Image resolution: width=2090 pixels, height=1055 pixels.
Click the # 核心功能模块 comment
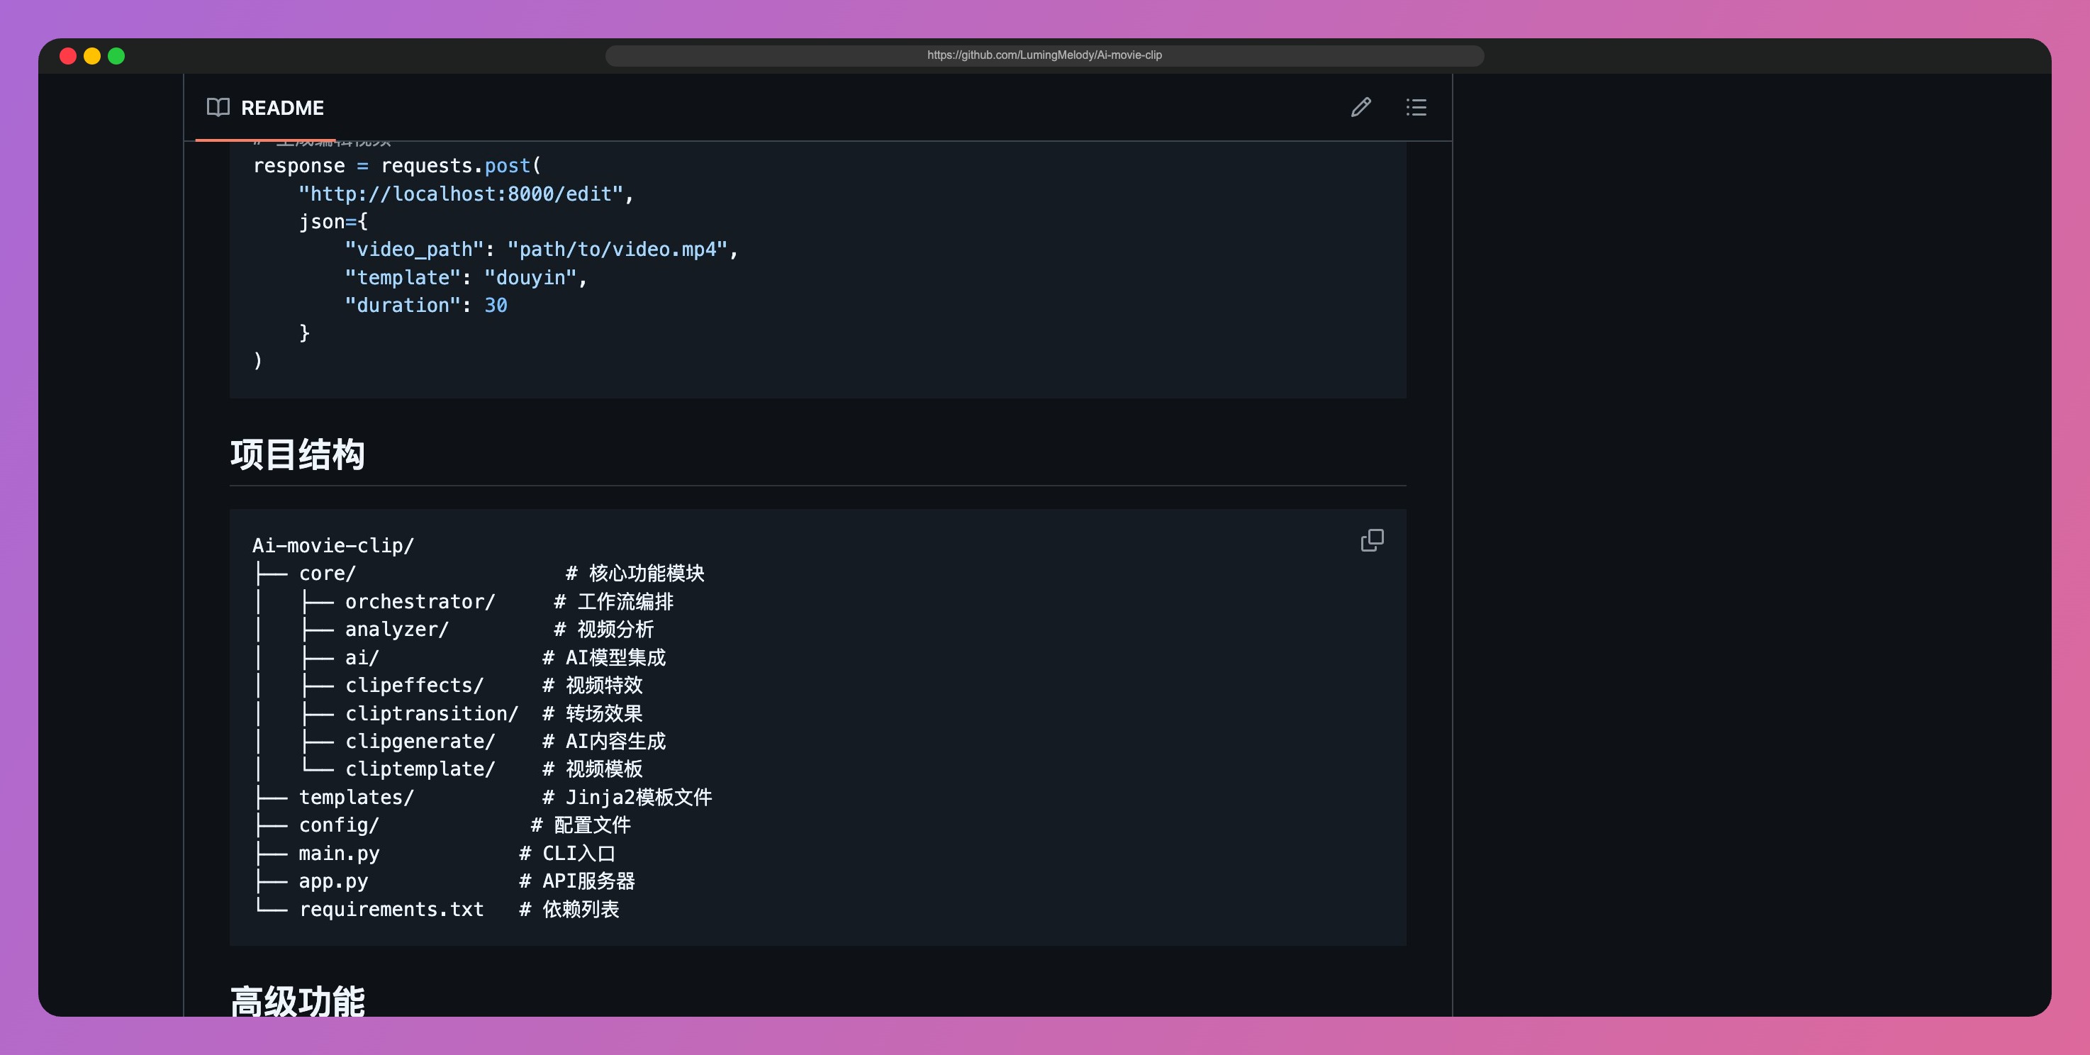635,573
